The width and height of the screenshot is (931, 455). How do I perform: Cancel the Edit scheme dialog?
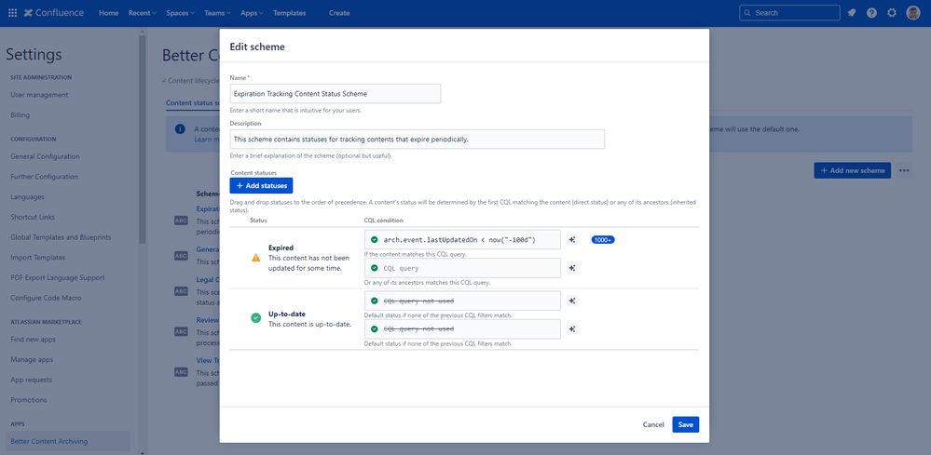coord(653,424)
